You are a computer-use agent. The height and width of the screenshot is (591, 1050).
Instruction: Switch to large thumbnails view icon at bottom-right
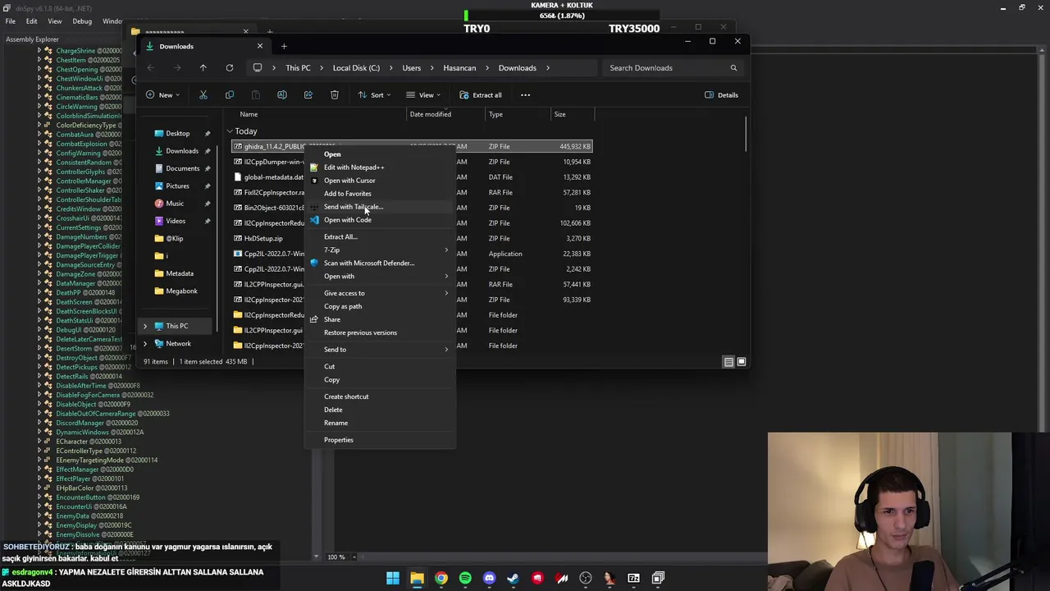click(742, 362)
